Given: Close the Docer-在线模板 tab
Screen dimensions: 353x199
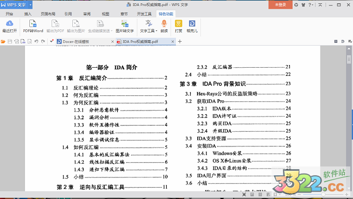Looking at the screenshot, I should point(112,42).
